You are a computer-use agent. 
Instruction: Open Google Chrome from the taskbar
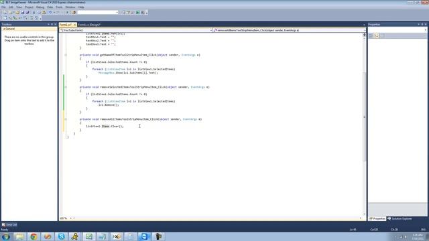[34, 236]
